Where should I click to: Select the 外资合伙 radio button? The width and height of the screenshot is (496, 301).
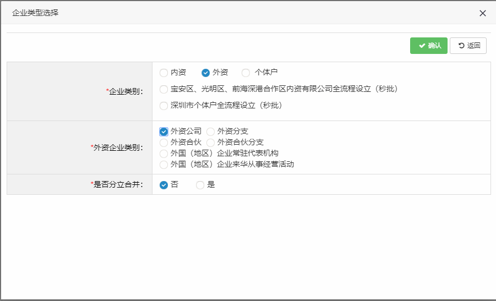pyautogui.click(x=163, y=143)
